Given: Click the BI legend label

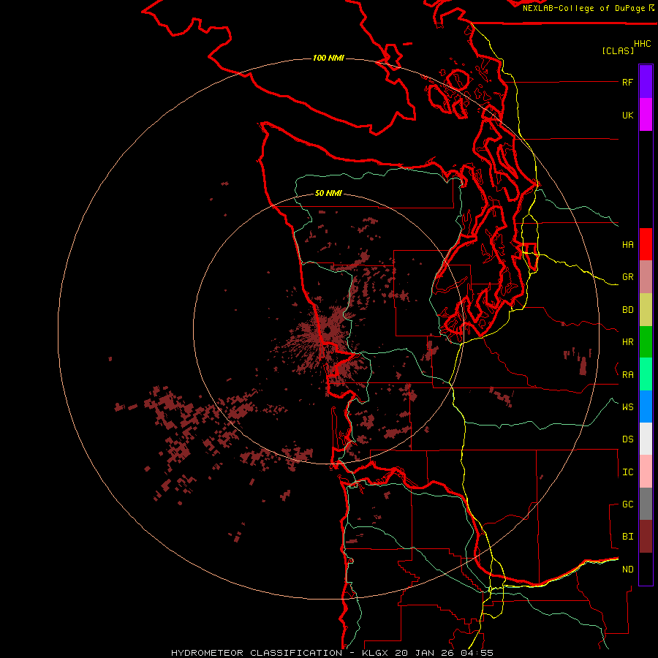Looking at the screenshot, I should tap(627, 537).
